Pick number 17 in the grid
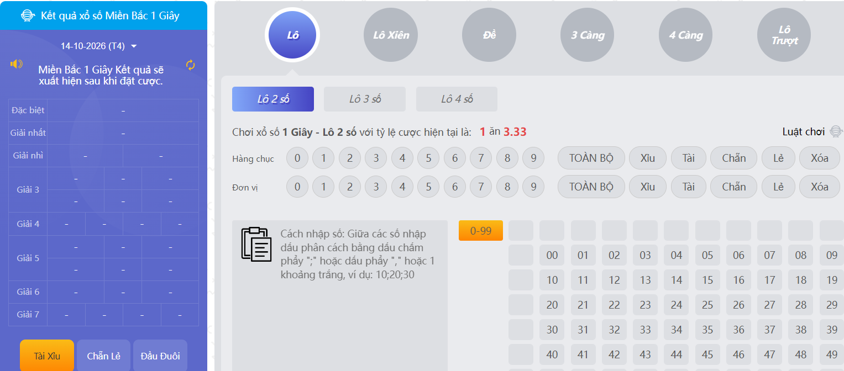The width and height of the screenshot is (844, 371). [x=770, y=280]
